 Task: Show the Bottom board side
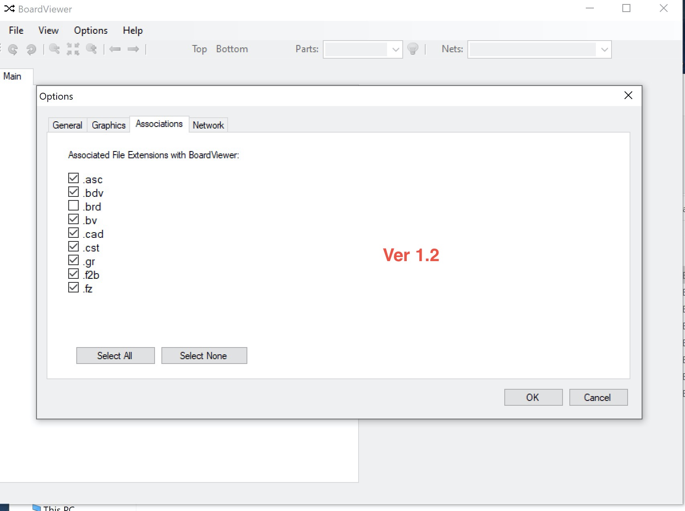(232, 49)
